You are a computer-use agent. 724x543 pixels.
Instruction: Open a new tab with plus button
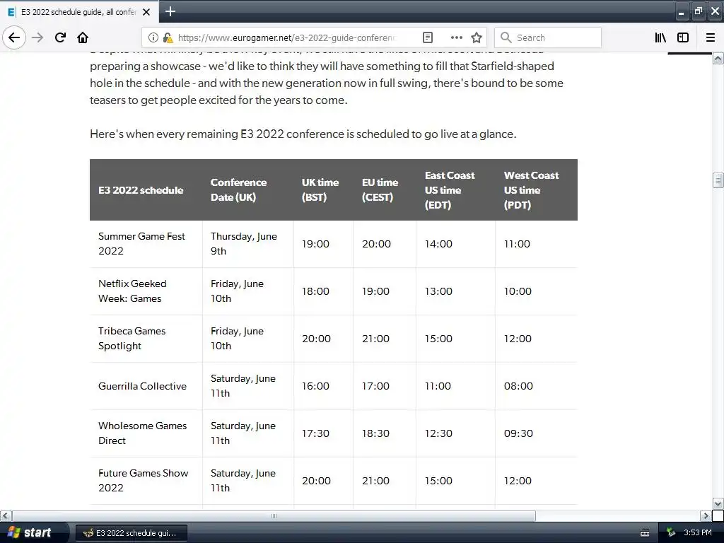coord(170,11)
